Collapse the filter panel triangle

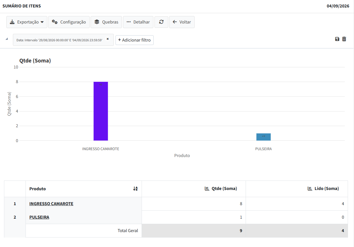(x=7, y=39)
